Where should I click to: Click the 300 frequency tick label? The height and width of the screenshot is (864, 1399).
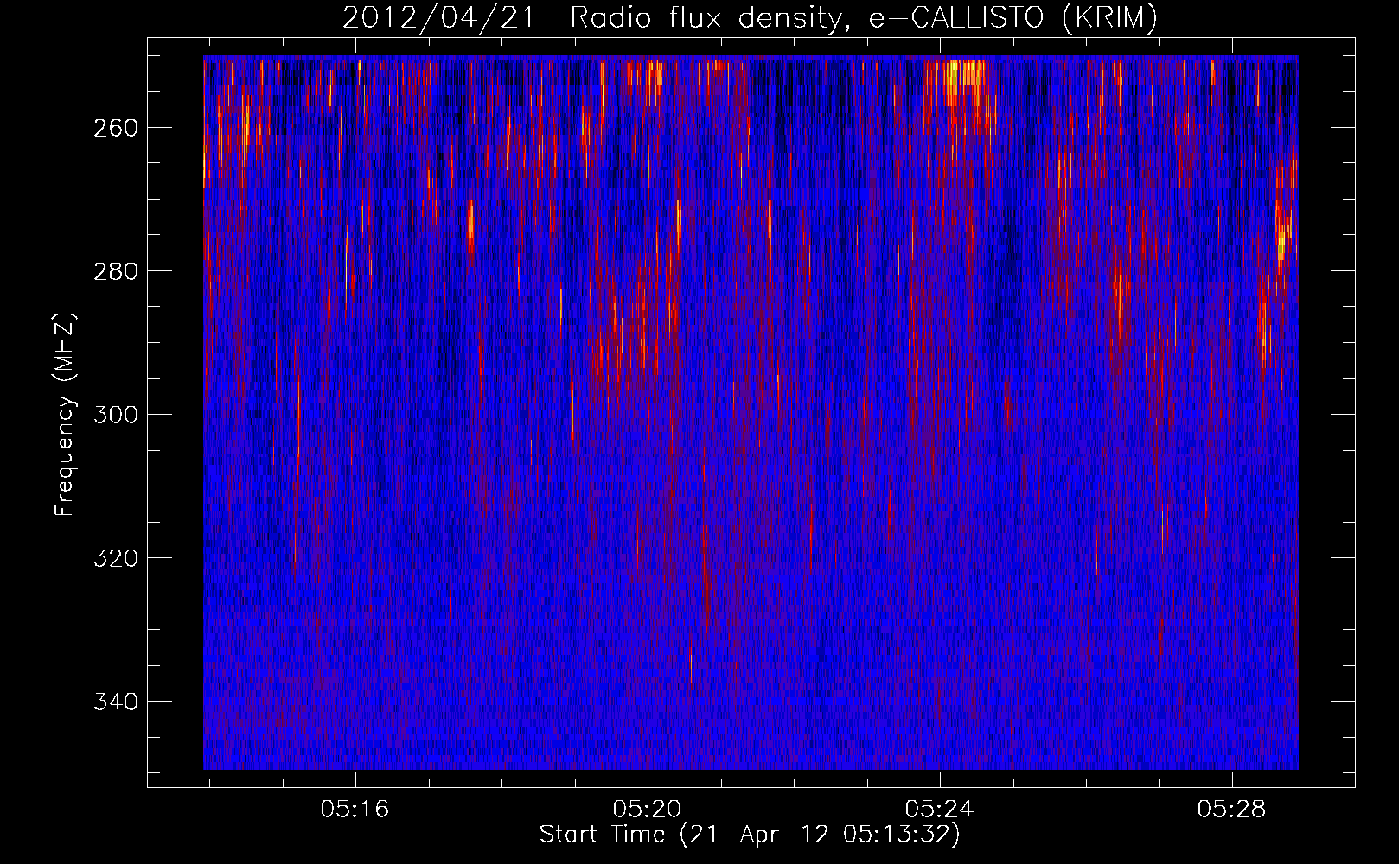point(115,415)
